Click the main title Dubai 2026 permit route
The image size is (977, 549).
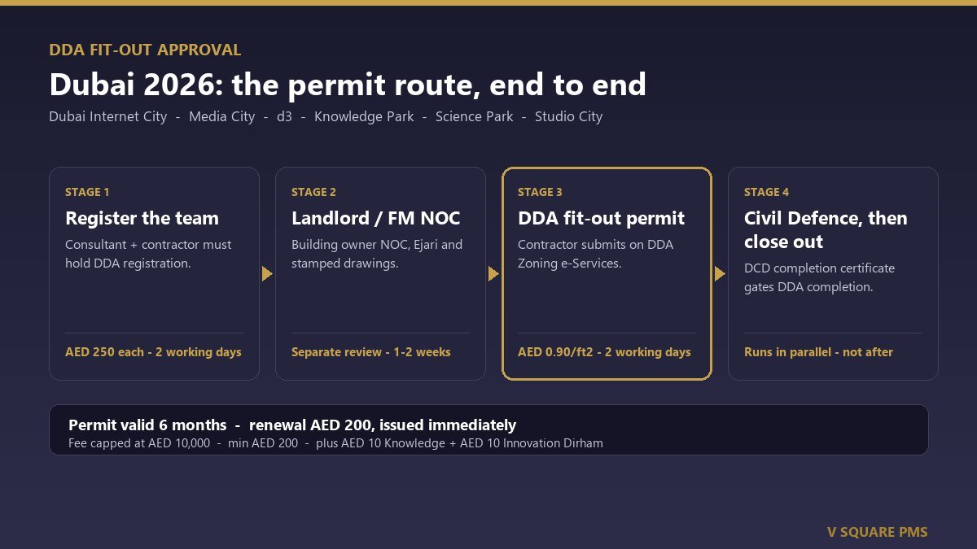click(348, 85)
